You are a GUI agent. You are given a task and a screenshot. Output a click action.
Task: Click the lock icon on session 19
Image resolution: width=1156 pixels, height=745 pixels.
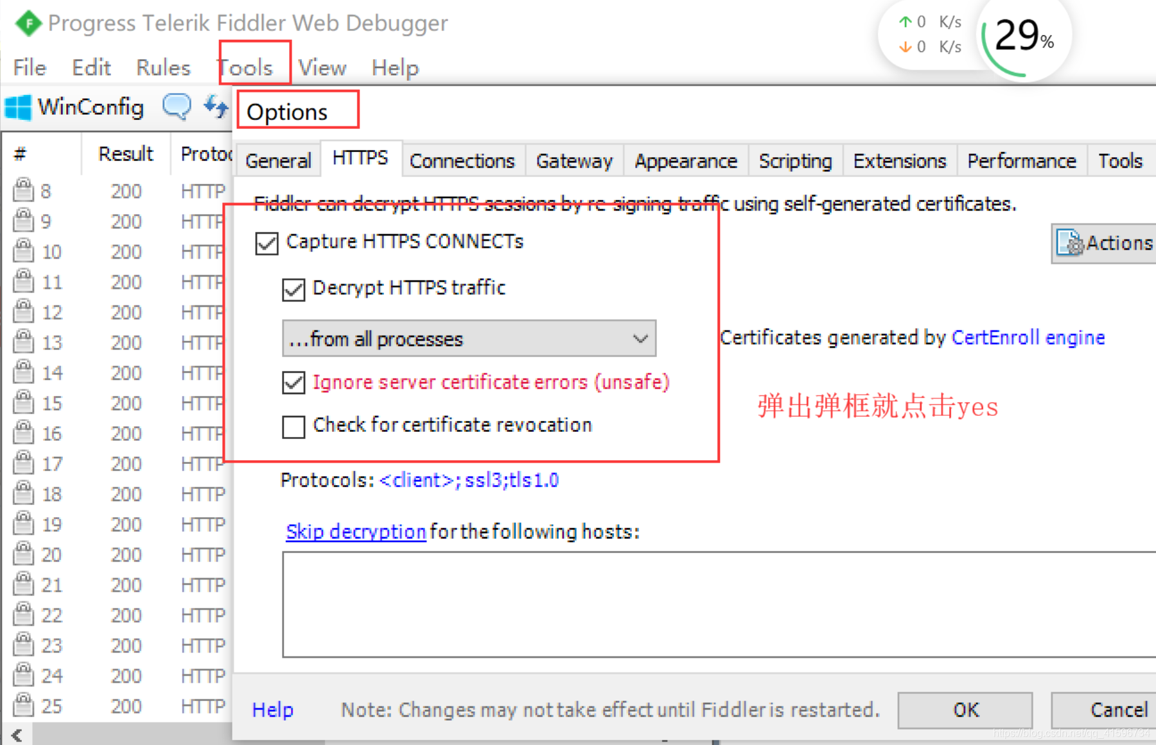click(x=24, y=523)
